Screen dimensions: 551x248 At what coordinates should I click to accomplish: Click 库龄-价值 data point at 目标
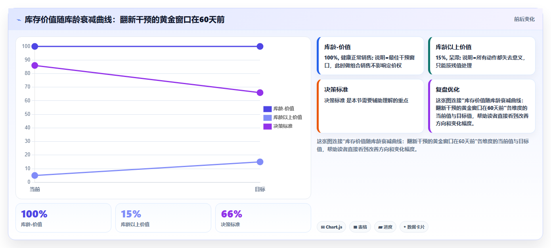tap(260, 46)
